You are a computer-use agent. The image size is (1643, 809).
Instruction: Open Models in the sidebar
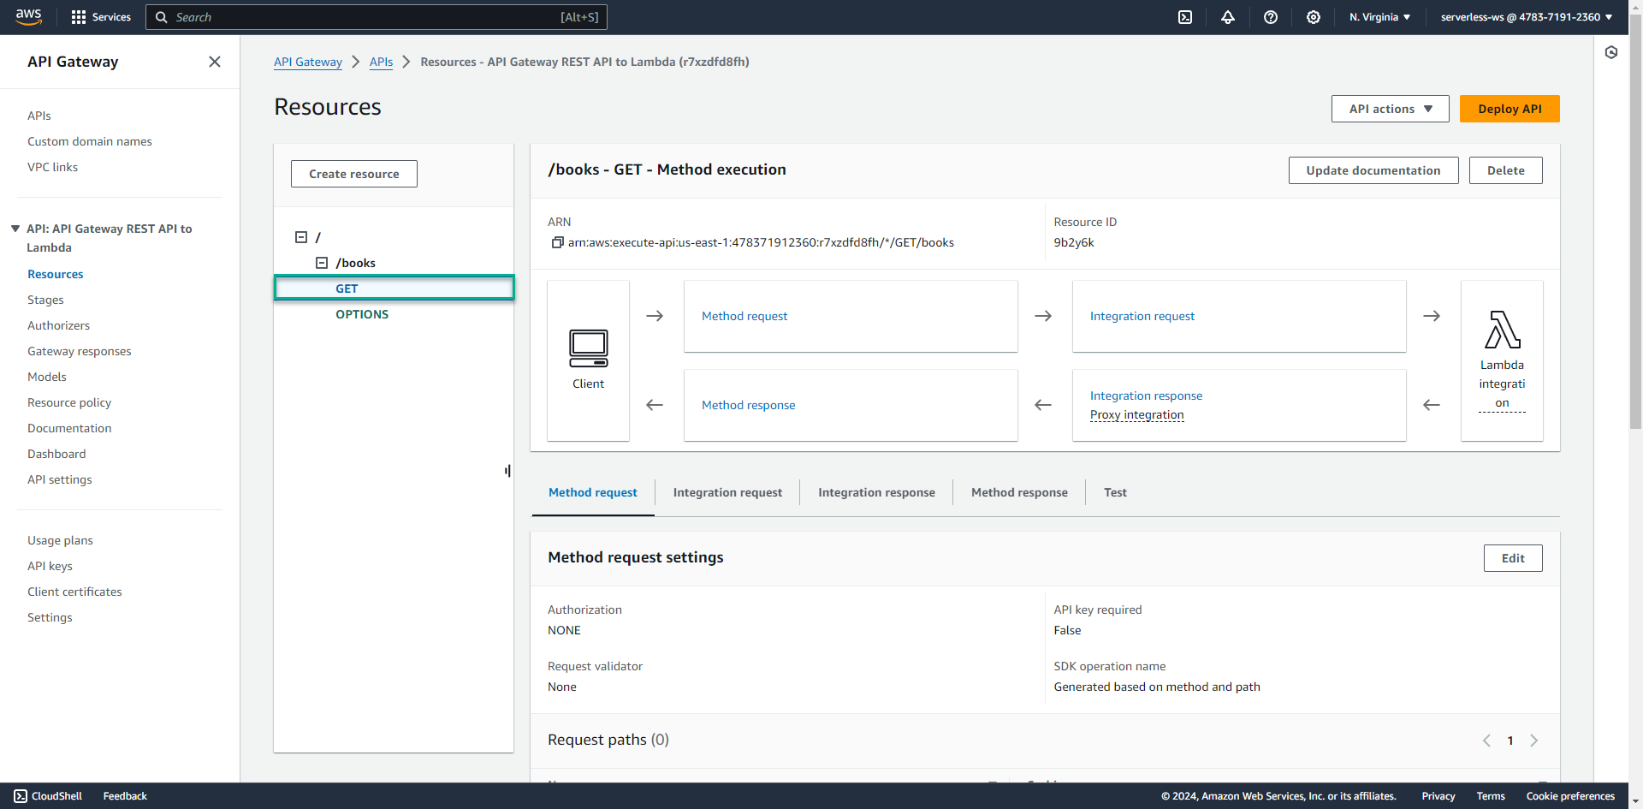[47, 377]
